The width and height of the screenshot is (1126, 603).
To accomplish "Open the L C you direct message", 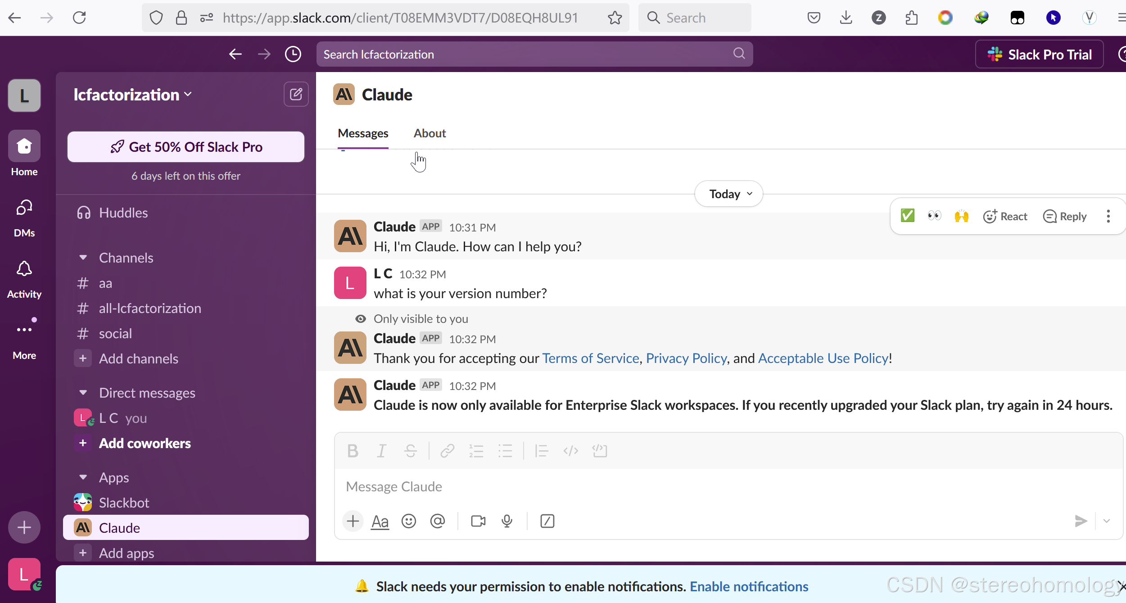I will pyautogui.click(x=186, y=418).
